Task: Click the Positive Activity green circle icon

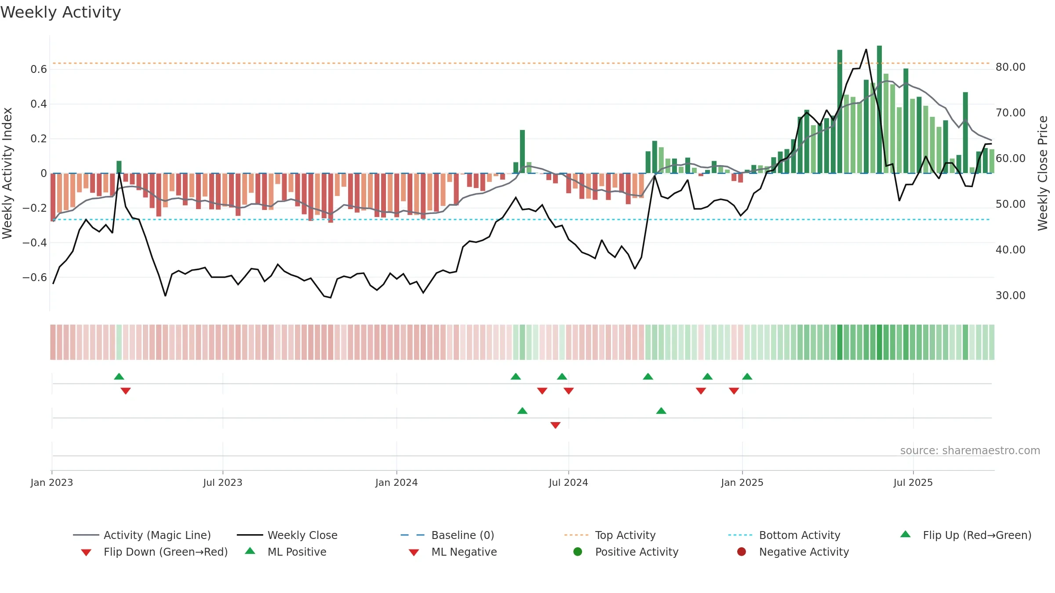Action: click(x=578, y=552)
